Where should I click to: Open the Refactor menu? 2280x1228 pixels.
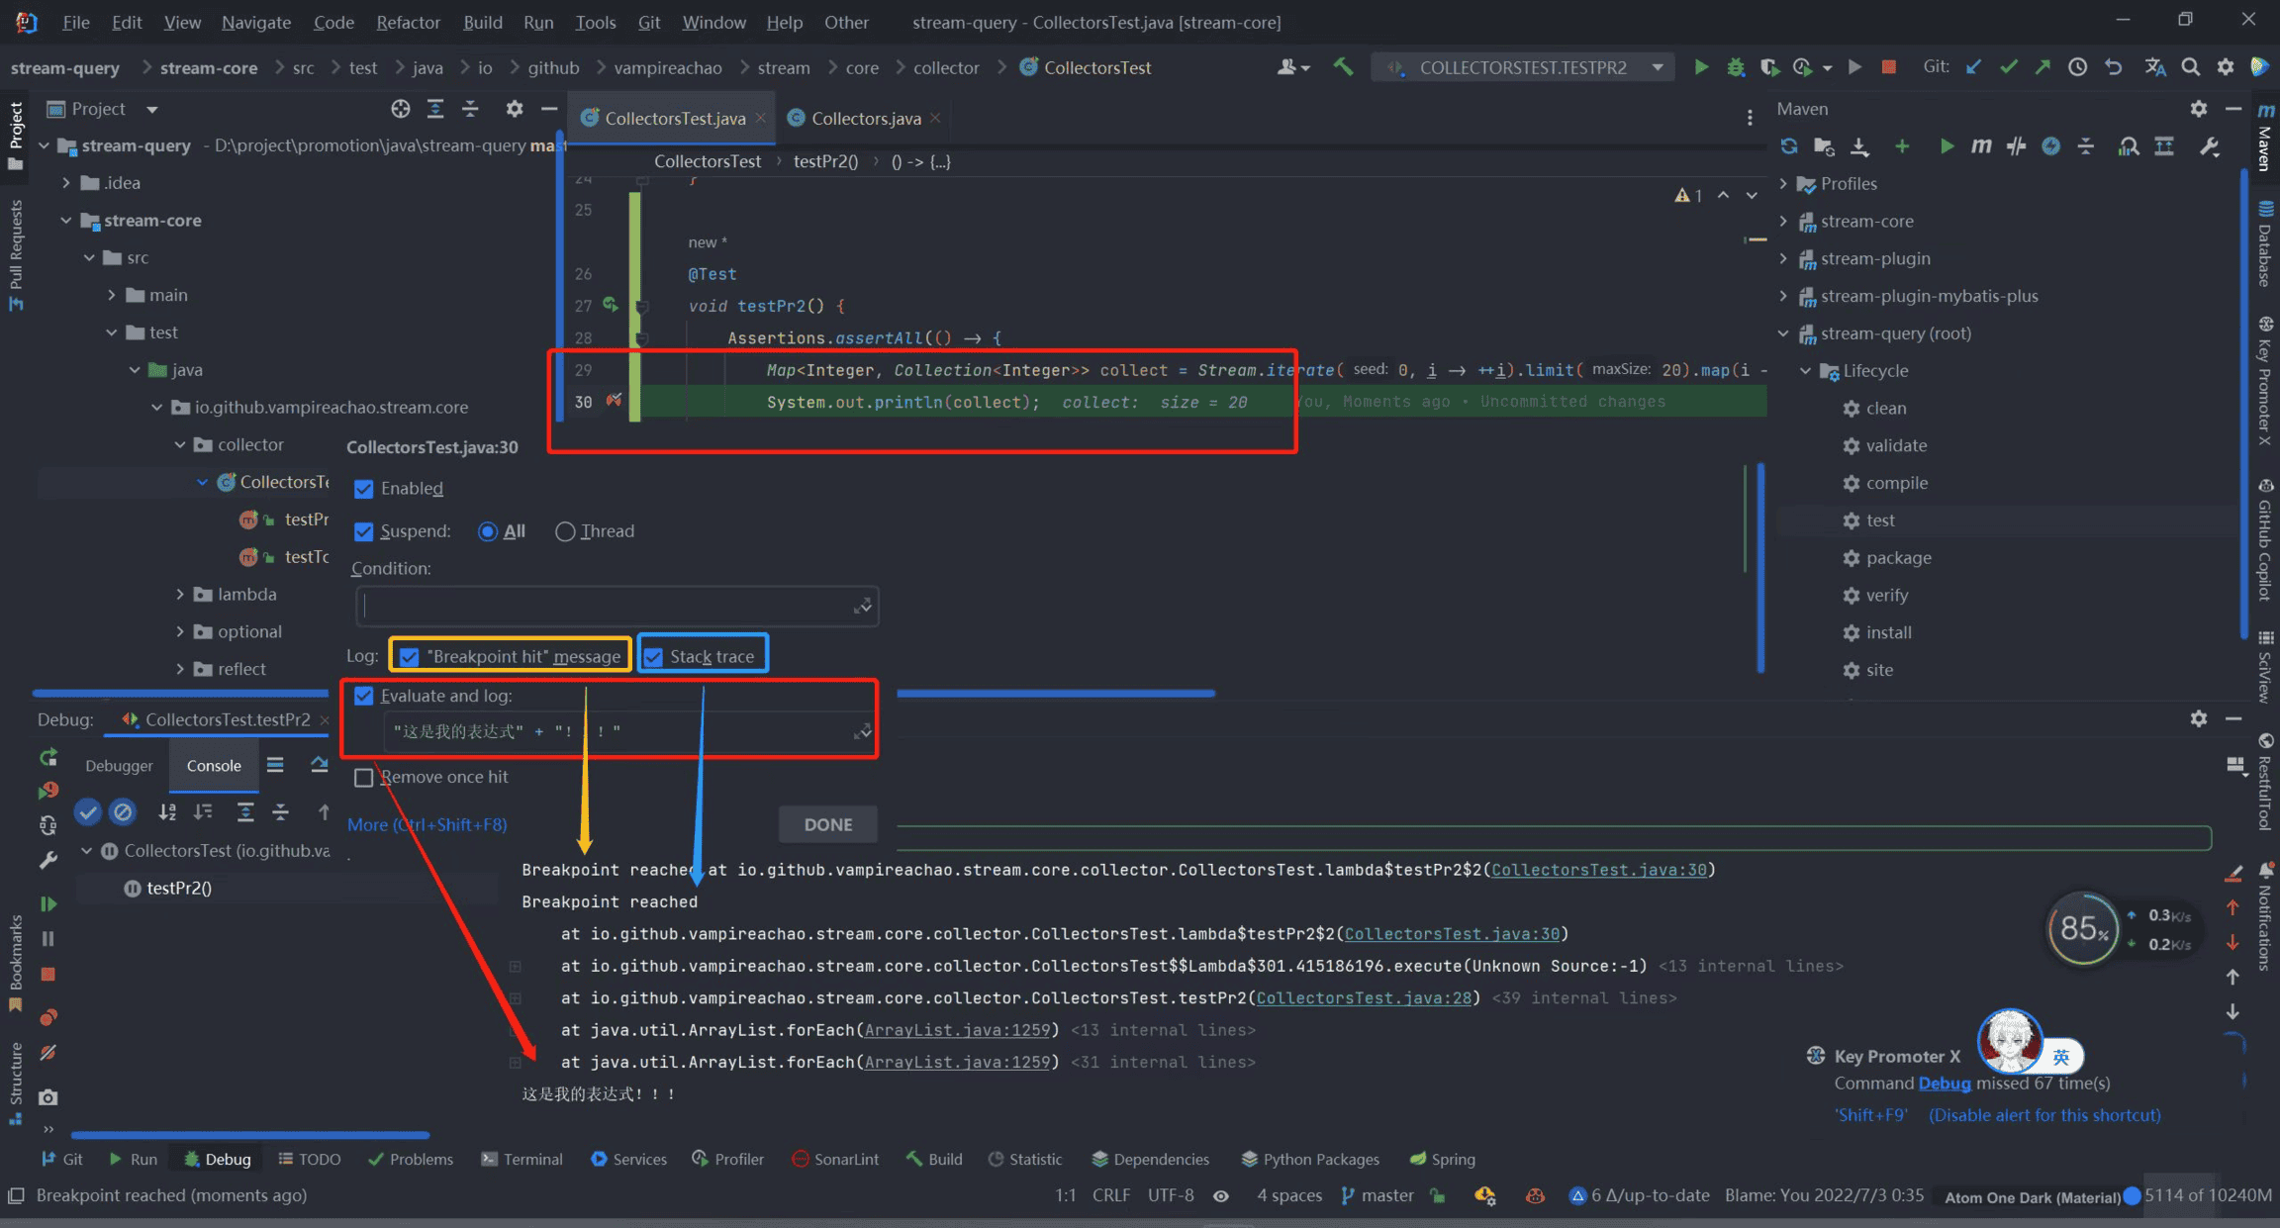click(408, 22)
